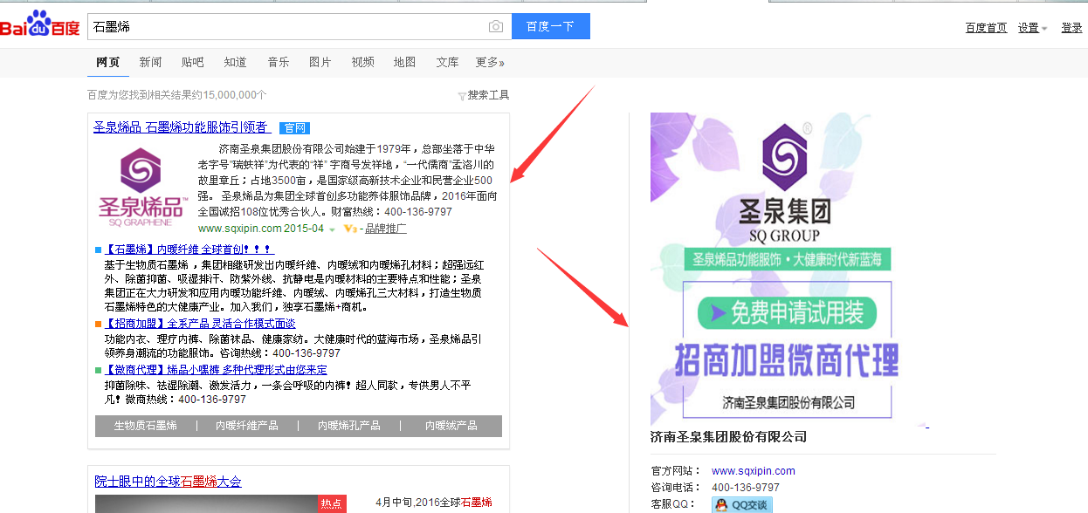This screenshot has width=1088, height=513.
Task: Open official site link beside 官方网站
Action: pos(754,471)
